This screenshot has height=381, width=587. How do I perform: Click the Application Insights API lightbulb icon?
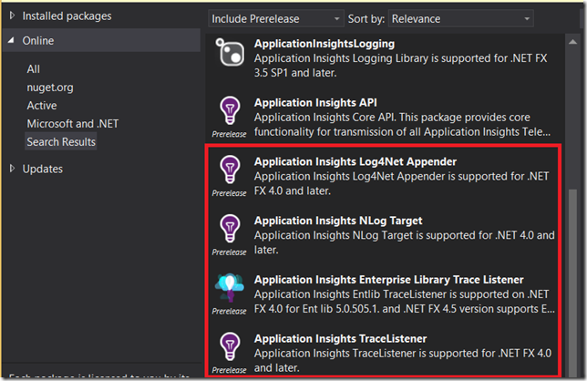(x=230, y=110)
